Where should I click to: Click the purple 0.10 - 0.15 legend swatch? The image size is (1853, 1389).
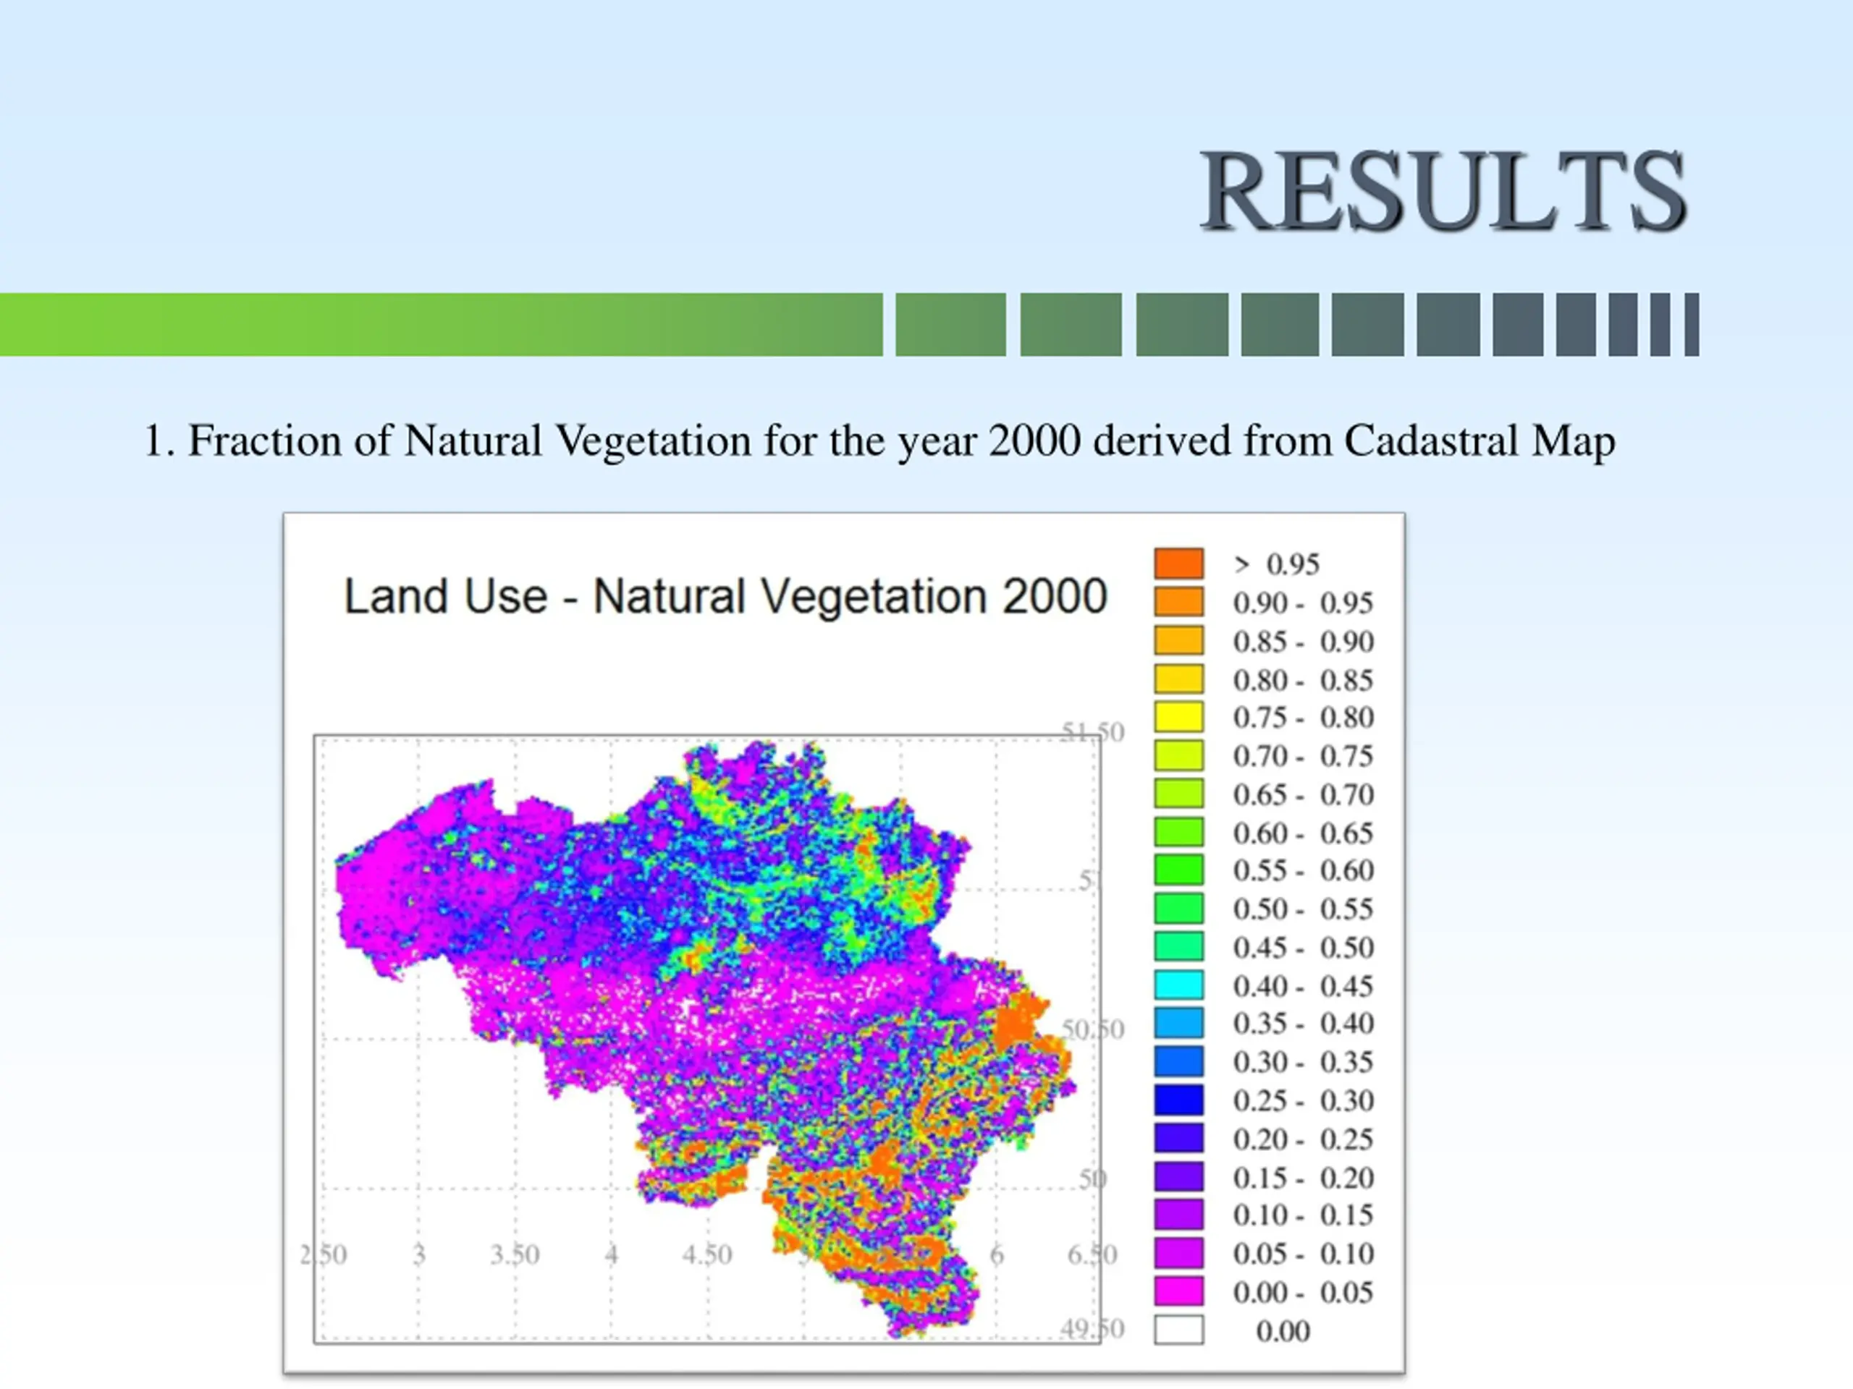tap(1178, 1214)
